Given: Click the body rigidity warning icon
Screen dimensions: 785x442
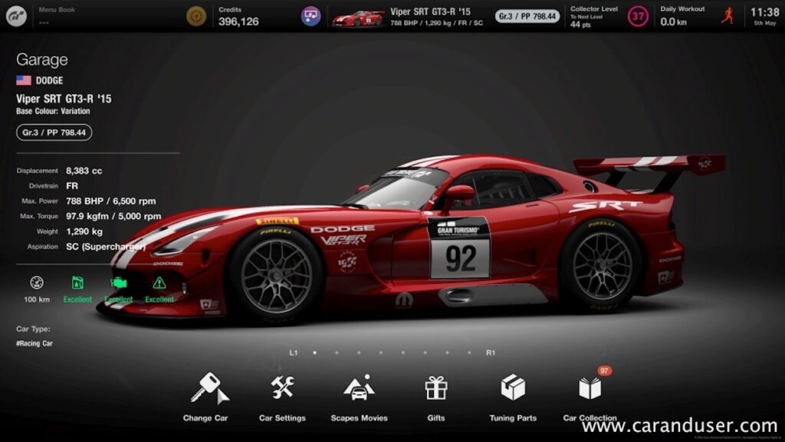Looking at the screenshot, I should tap(159, 283).
